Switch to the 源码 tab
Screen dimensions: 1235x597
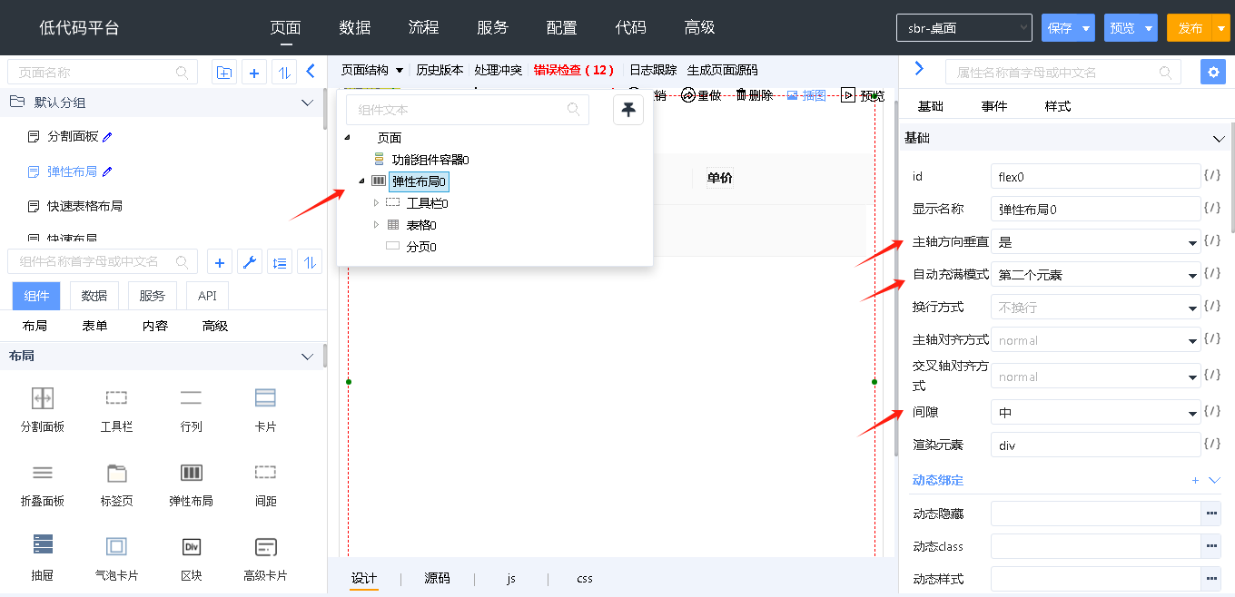click(x=437, y=578)
